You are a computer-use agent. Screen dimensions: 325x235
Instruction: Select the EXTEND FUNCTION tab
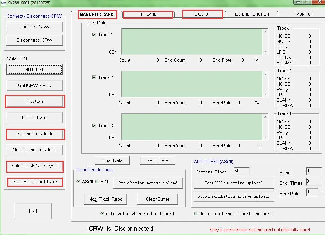coord(252,14)
